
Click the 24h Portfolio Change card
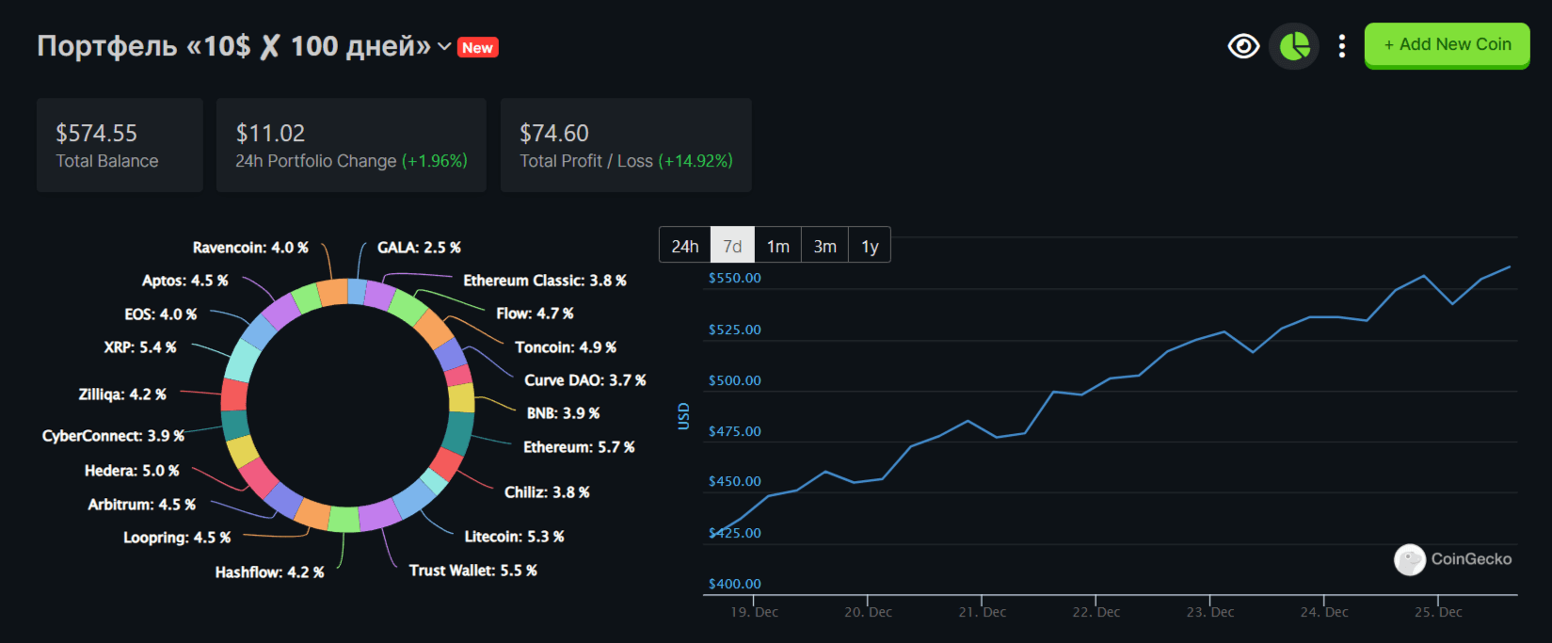point(351,145)
